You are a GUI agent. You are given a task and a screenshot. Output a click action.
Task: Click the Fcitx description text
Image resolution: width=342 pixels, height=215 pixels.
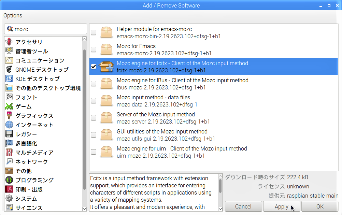(151, 192)
